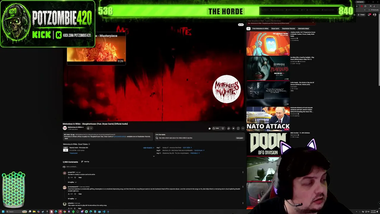Like the comment 'that bird is clearly in motion'
The image size is (380, 214).
pyautogui.click(x=69, y=177)
